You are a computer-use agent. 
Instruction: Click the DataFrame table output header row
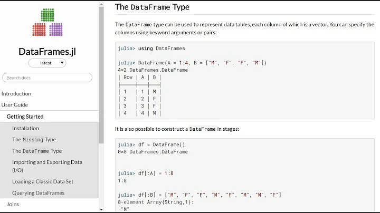click(139, 77)
